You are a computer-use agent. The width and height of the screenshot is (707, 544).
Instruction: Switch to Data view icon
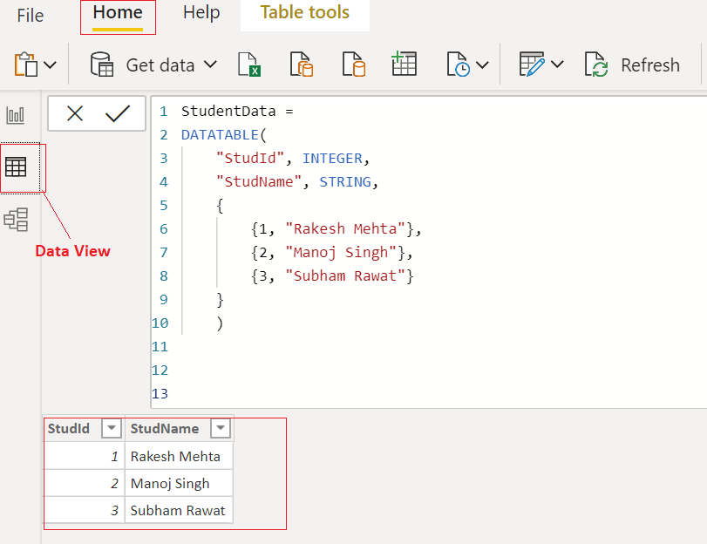(16, 167)
